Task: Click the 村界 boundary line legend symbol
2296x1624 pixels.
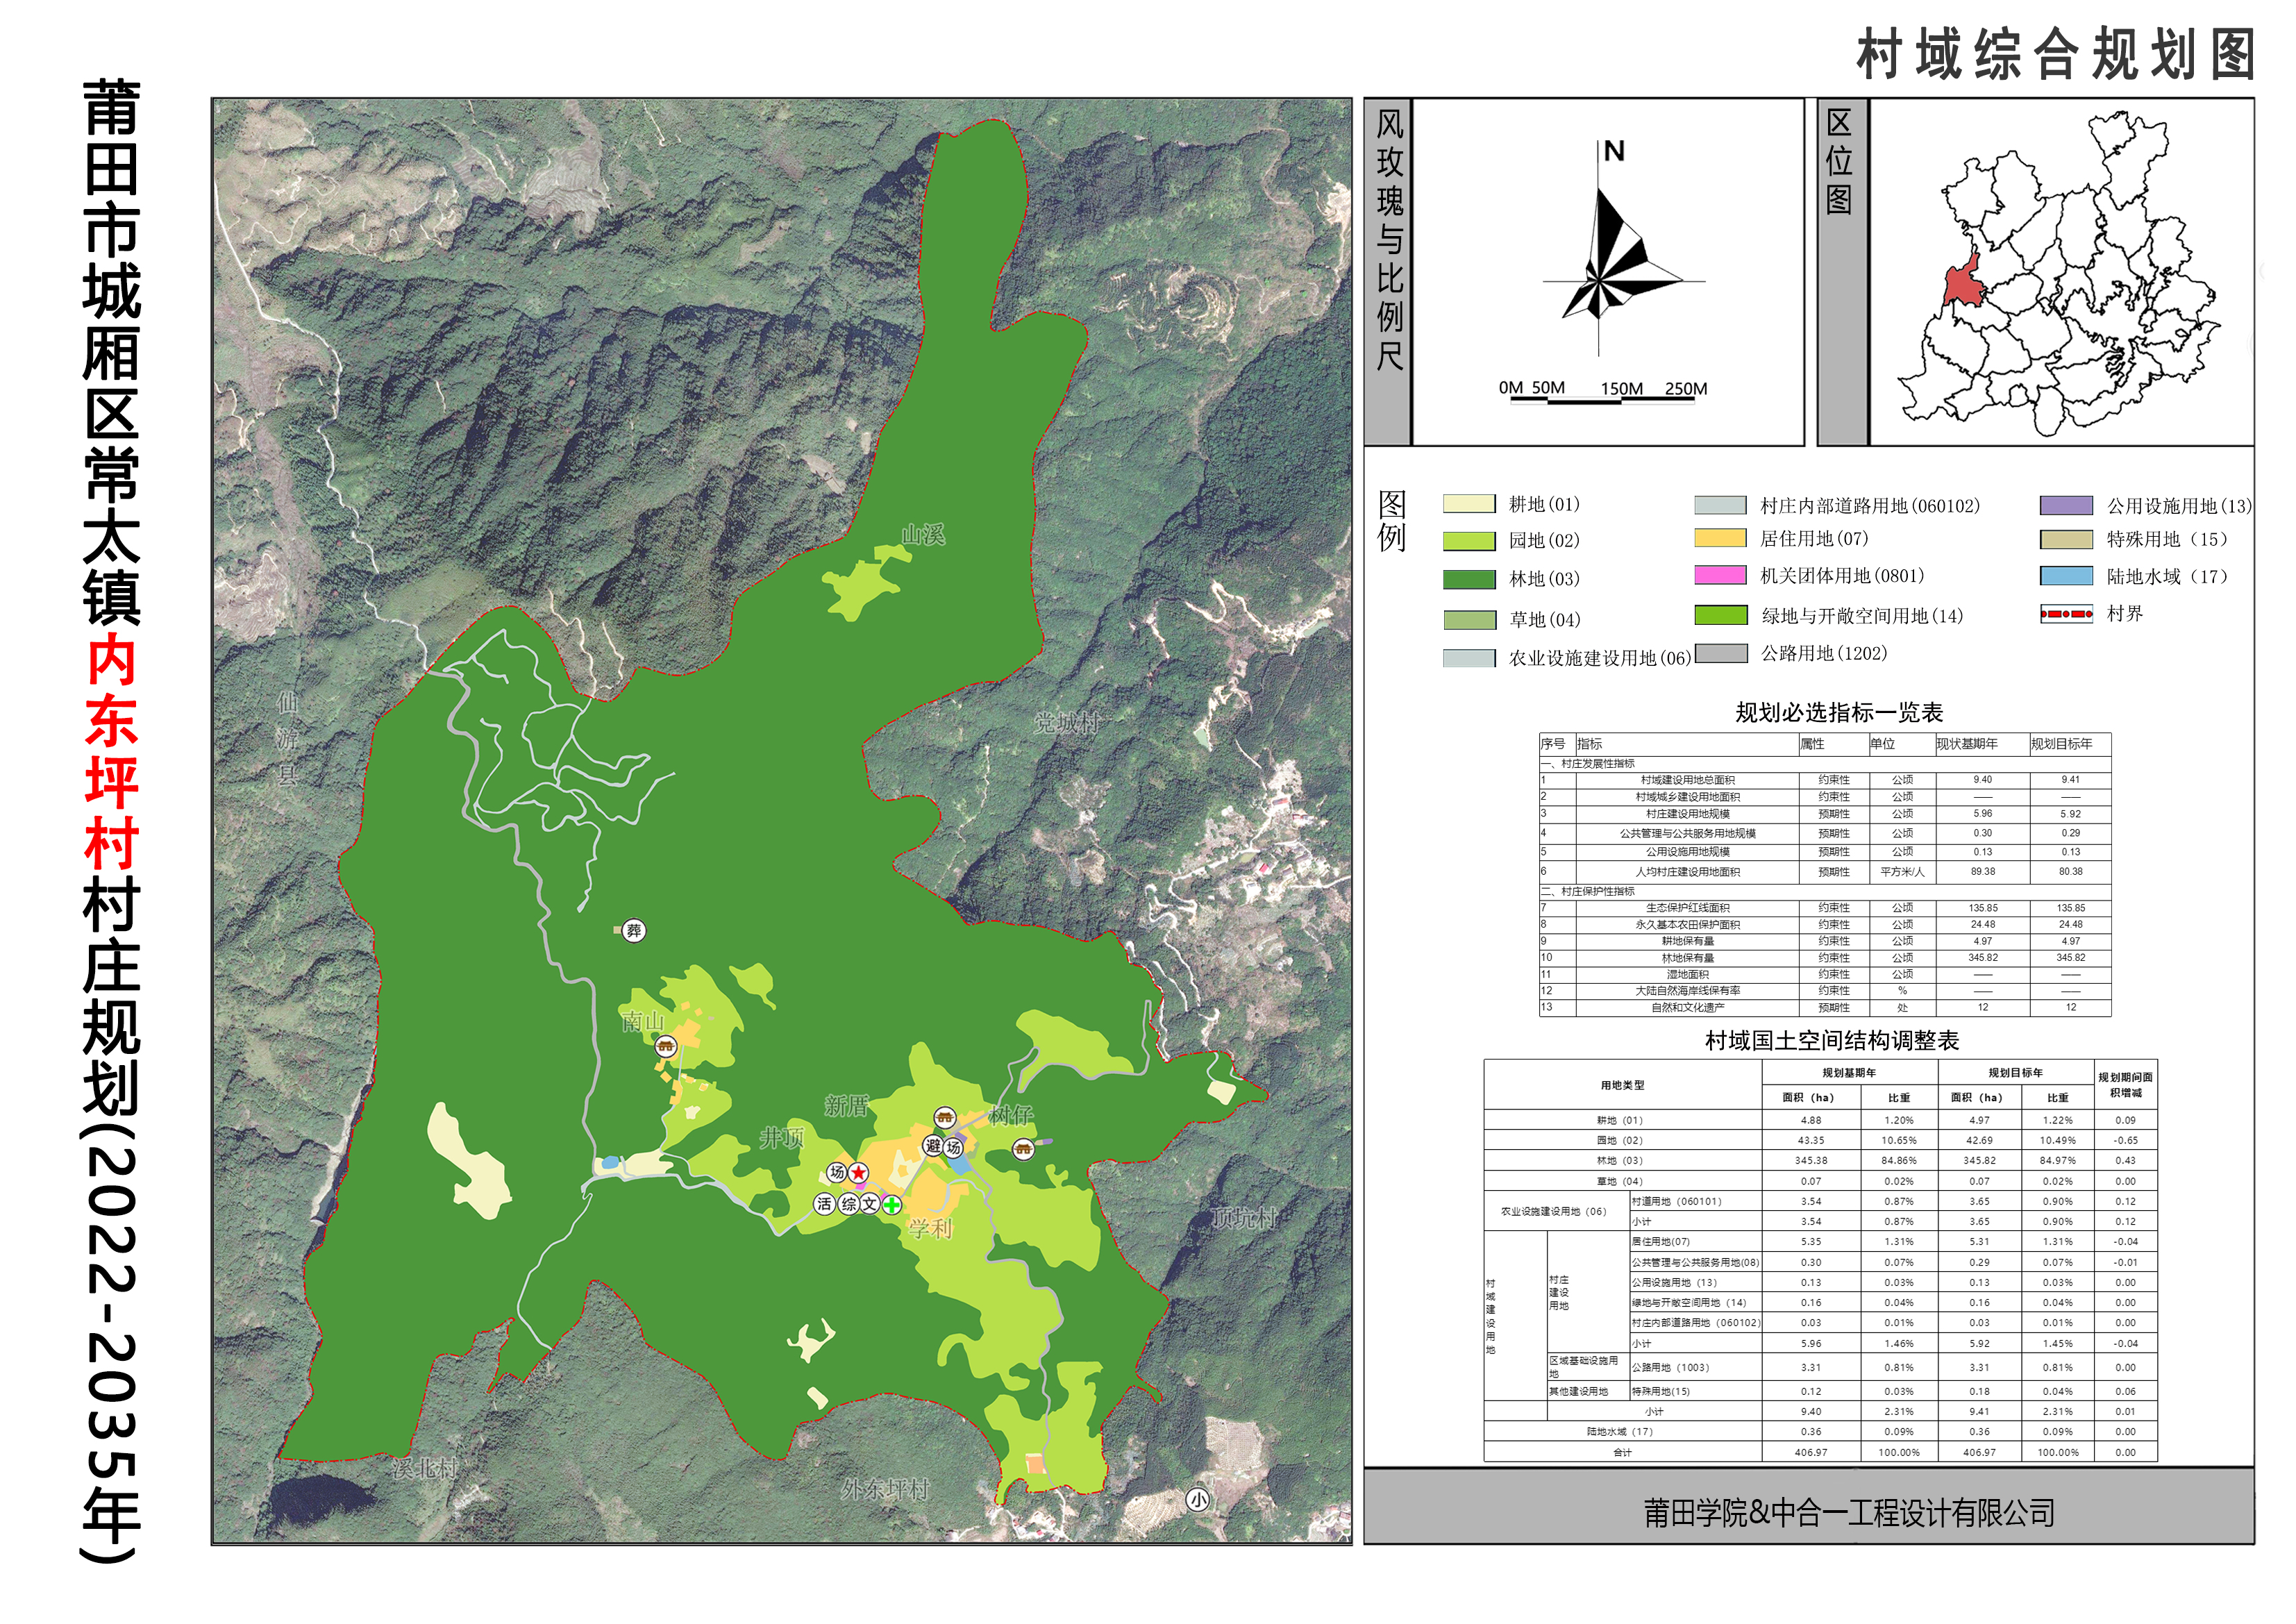Action: click(x=2066, y=614)
